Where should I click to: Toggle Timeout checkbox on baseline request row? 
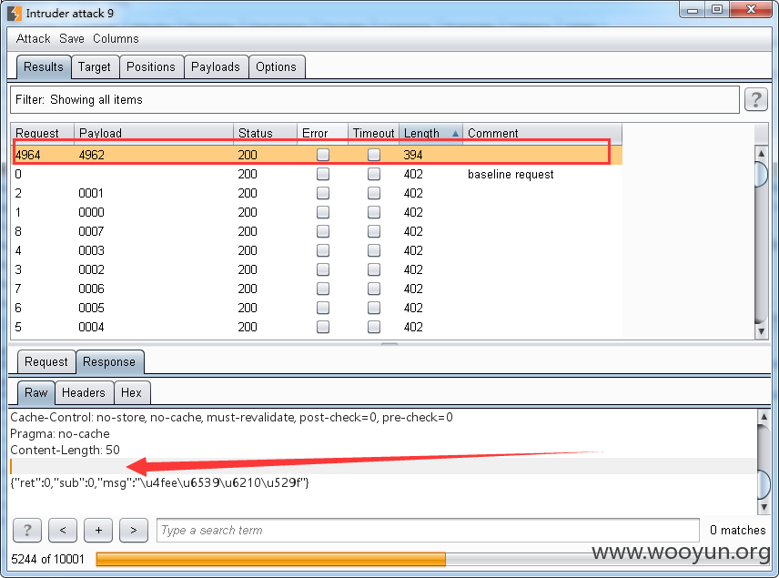[x=374, y=174]
